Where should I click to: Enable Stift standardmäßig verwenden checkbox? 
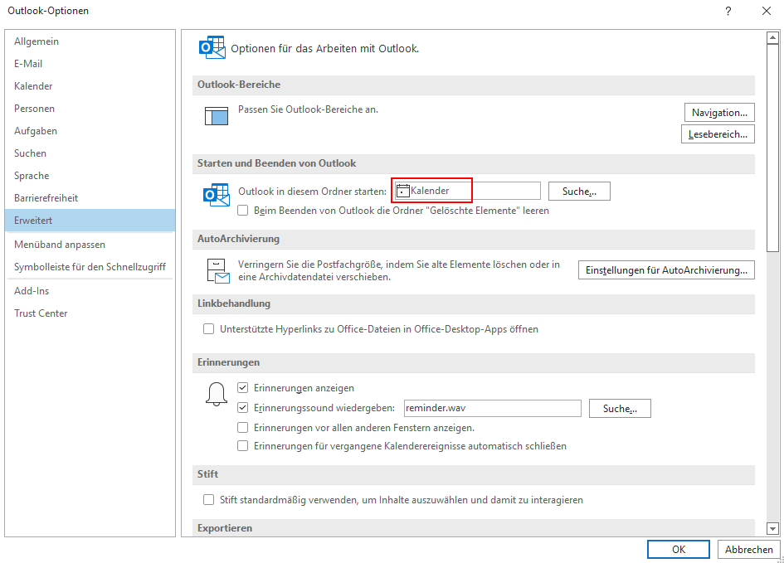point(208,499)
